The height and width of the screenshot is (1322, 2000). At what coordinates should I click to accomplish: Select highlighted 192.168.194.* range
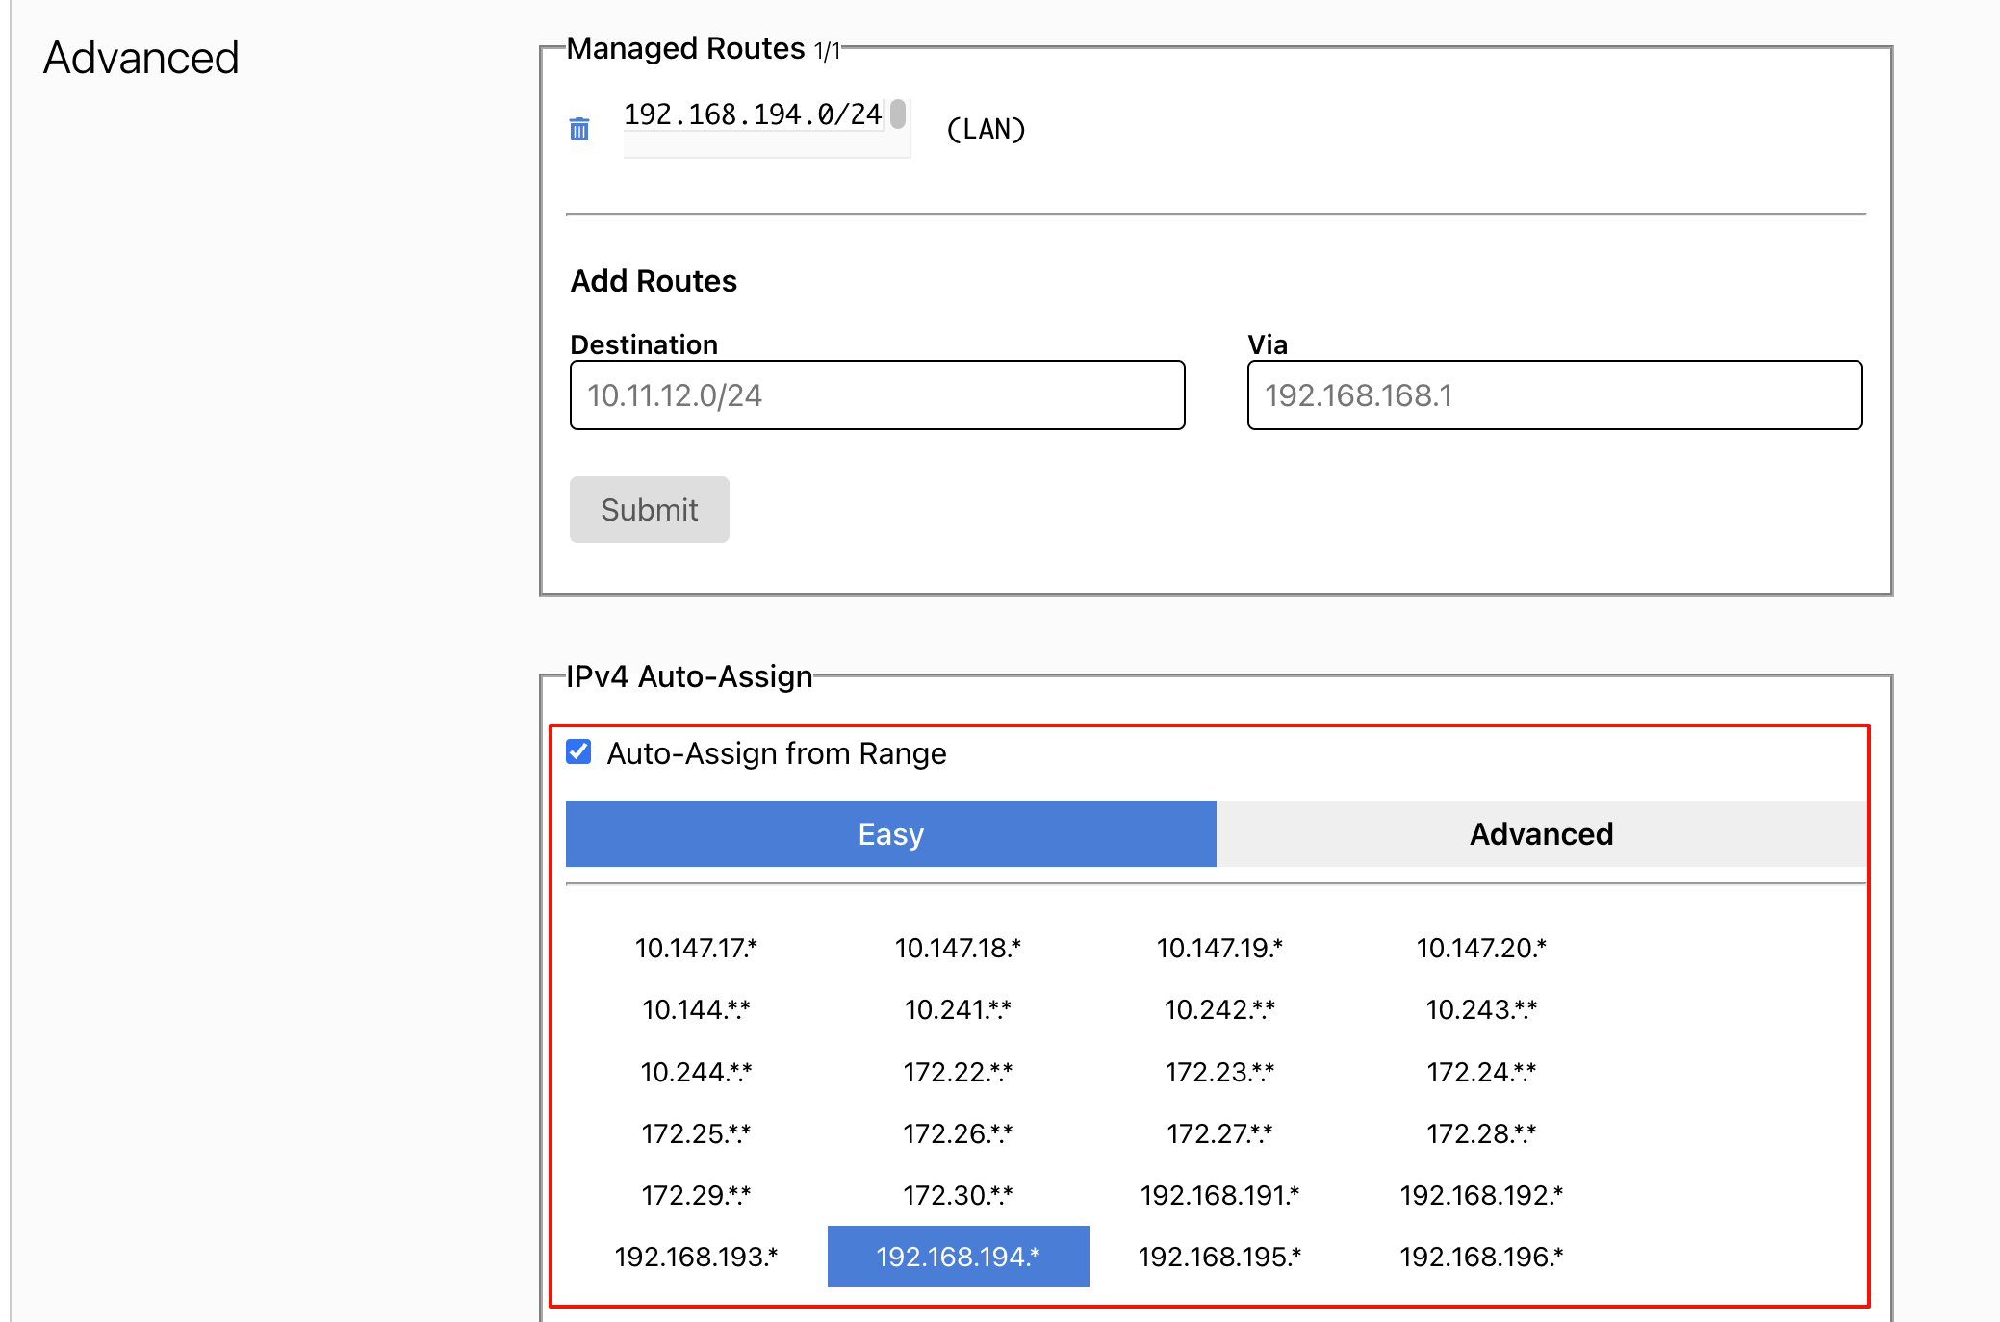pyautogui.click(x=958, y=1257)
